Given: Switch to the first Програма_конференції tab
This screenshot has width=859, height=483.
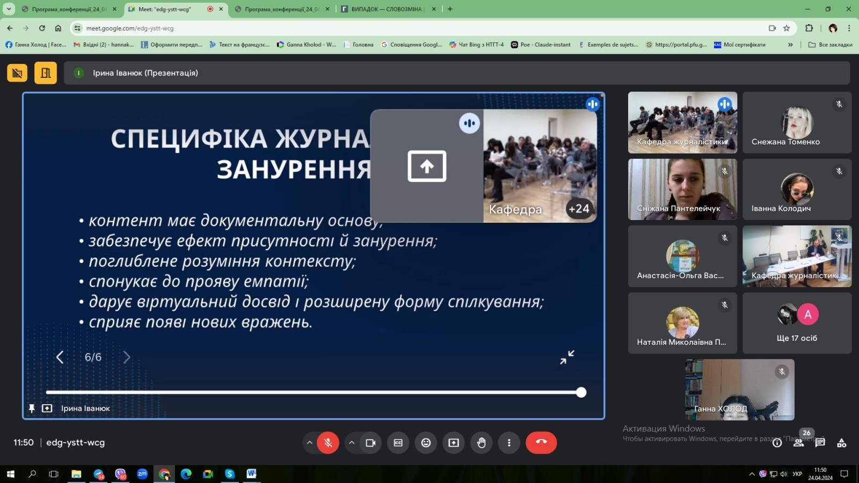Looking at the screenshot, I should [x=68, y=9].
